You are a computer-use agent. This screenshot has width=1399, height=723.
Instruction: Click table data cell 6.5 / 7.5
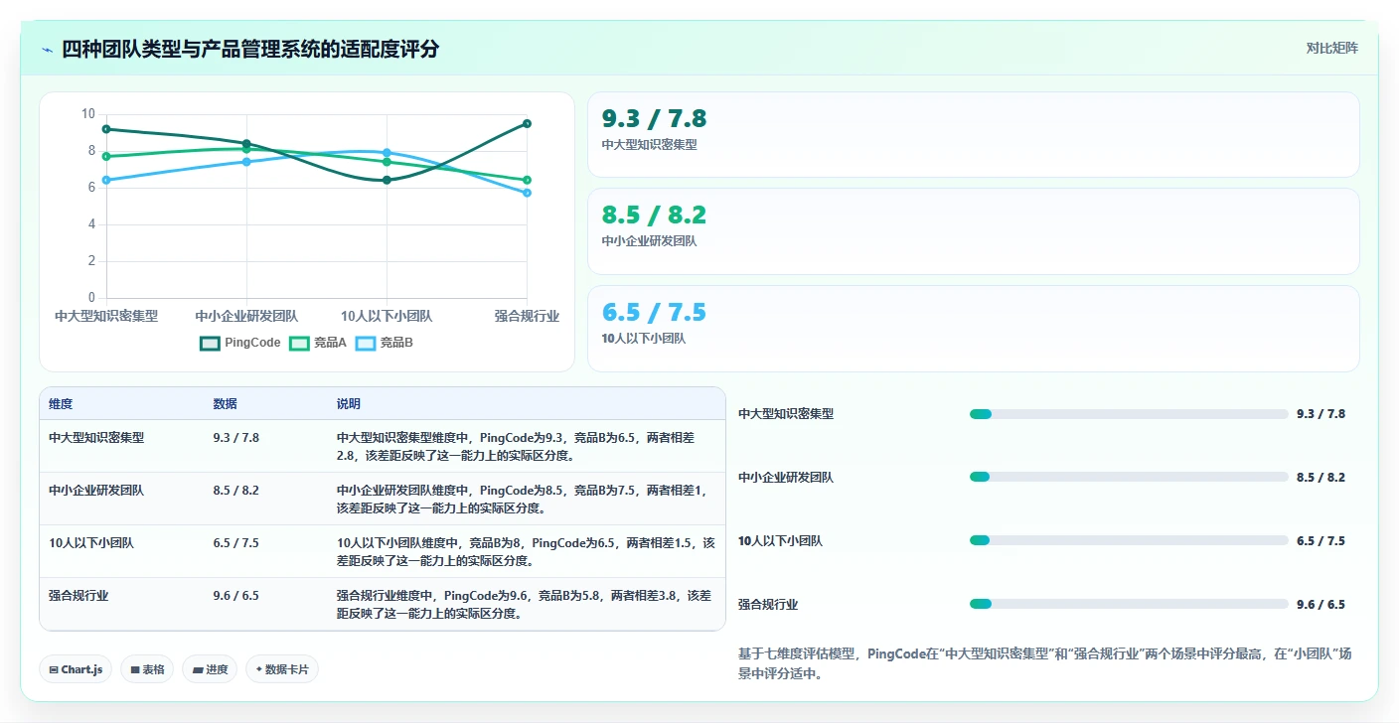[235, 543]
